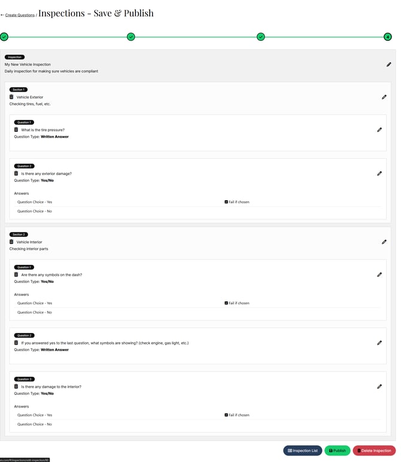Select the third step checkmark circle
This screenshot has height=462, width=401.
pyautogui.click(x=260, y=37)
